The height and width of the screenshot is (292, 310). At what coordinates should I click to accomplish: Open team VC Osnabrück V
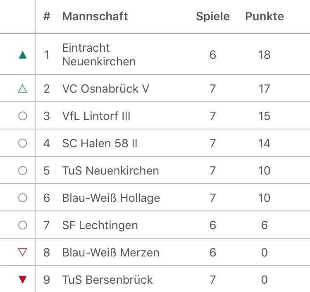pyautogui.click(x=105, y=89)
